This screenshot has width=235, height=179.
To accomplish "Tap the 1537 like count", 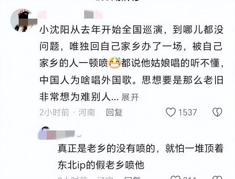I will click(x=188, y=112).
